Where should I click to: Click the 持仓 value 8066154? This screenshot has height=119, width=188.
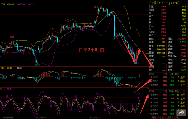pos(161,49)
